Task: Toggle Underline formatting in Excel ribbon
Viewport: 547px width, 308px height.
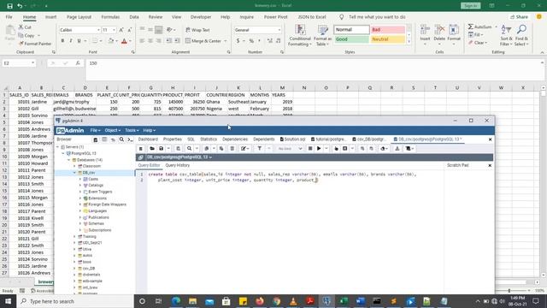Action: coord(79,41)
